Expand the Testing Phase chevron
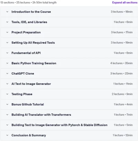This screenshot has width=138, height=141. [x=7, y=94]
